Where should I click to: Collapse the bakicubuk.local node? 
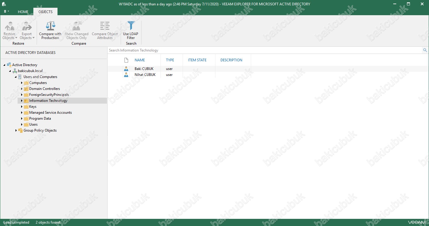coord(10,71)
